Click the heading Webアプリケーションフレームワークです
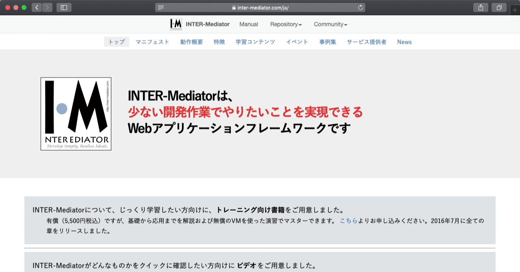The height and width of the screenshot is (272, 520). (239, 128)
